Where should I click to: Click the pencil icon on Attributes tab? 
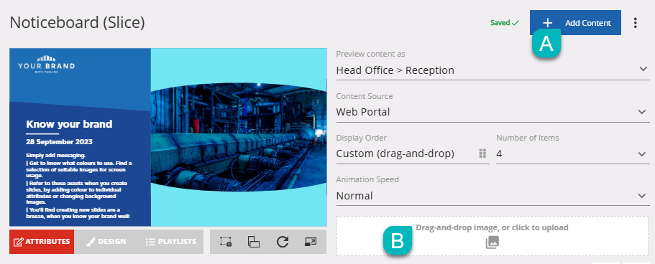click(x=19, y=242)
